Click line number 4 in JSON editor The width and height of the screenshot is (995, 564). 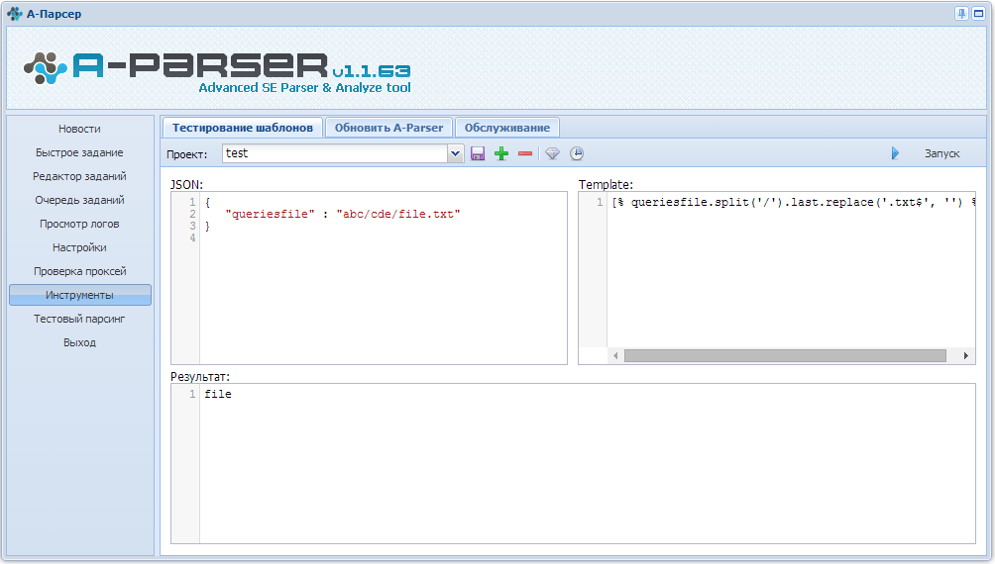[192, 237]
